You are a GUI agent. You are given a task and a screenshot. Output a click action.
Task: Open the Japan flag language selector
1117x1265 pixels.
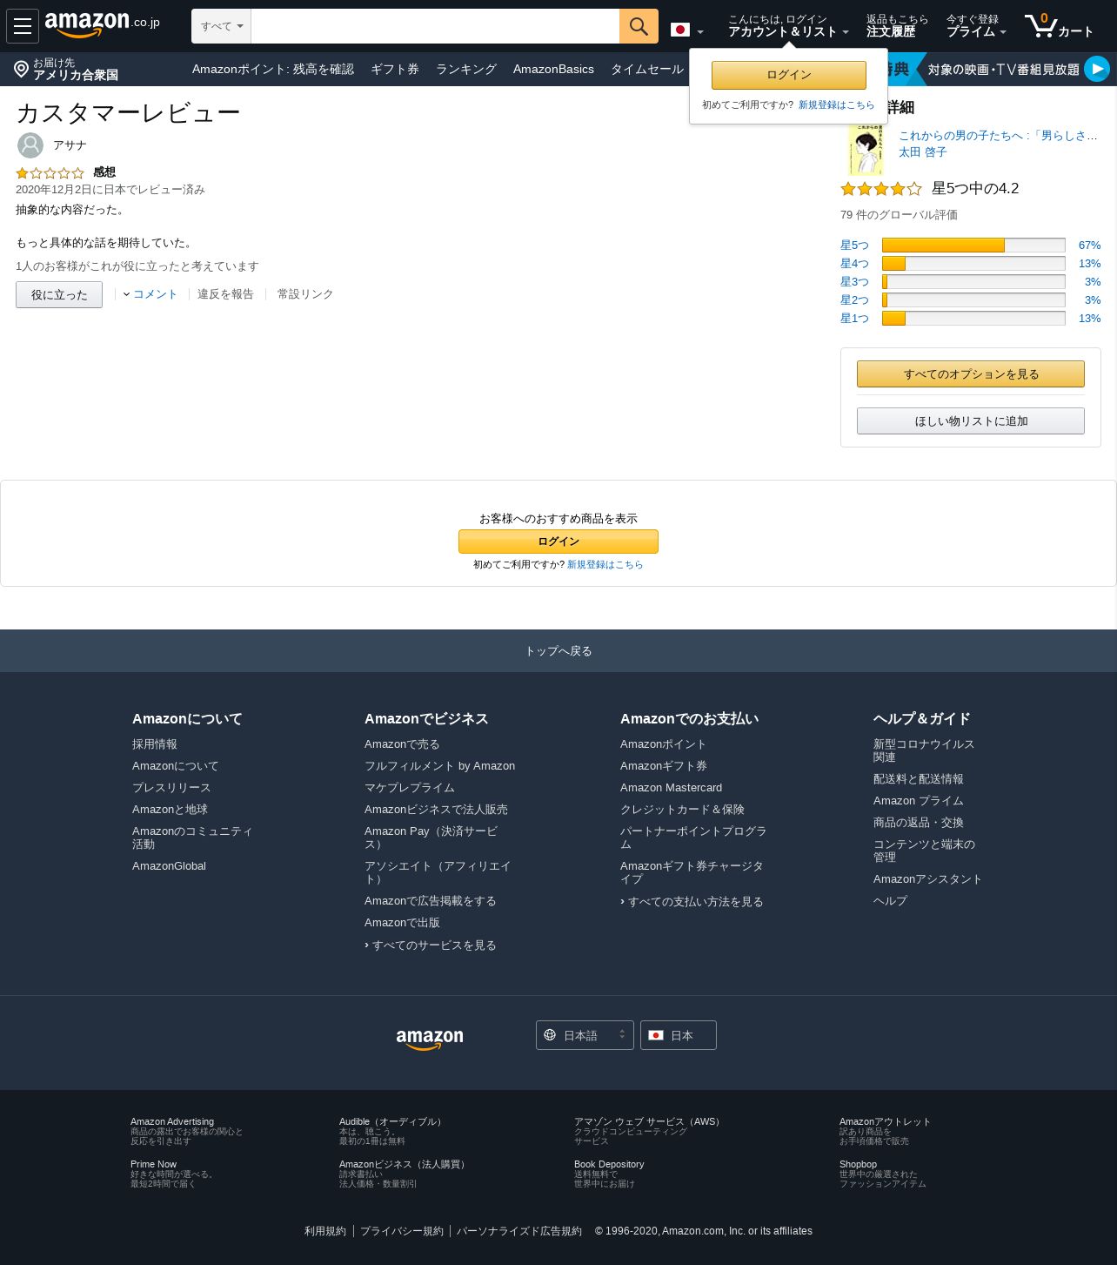(x=686, y=30)
